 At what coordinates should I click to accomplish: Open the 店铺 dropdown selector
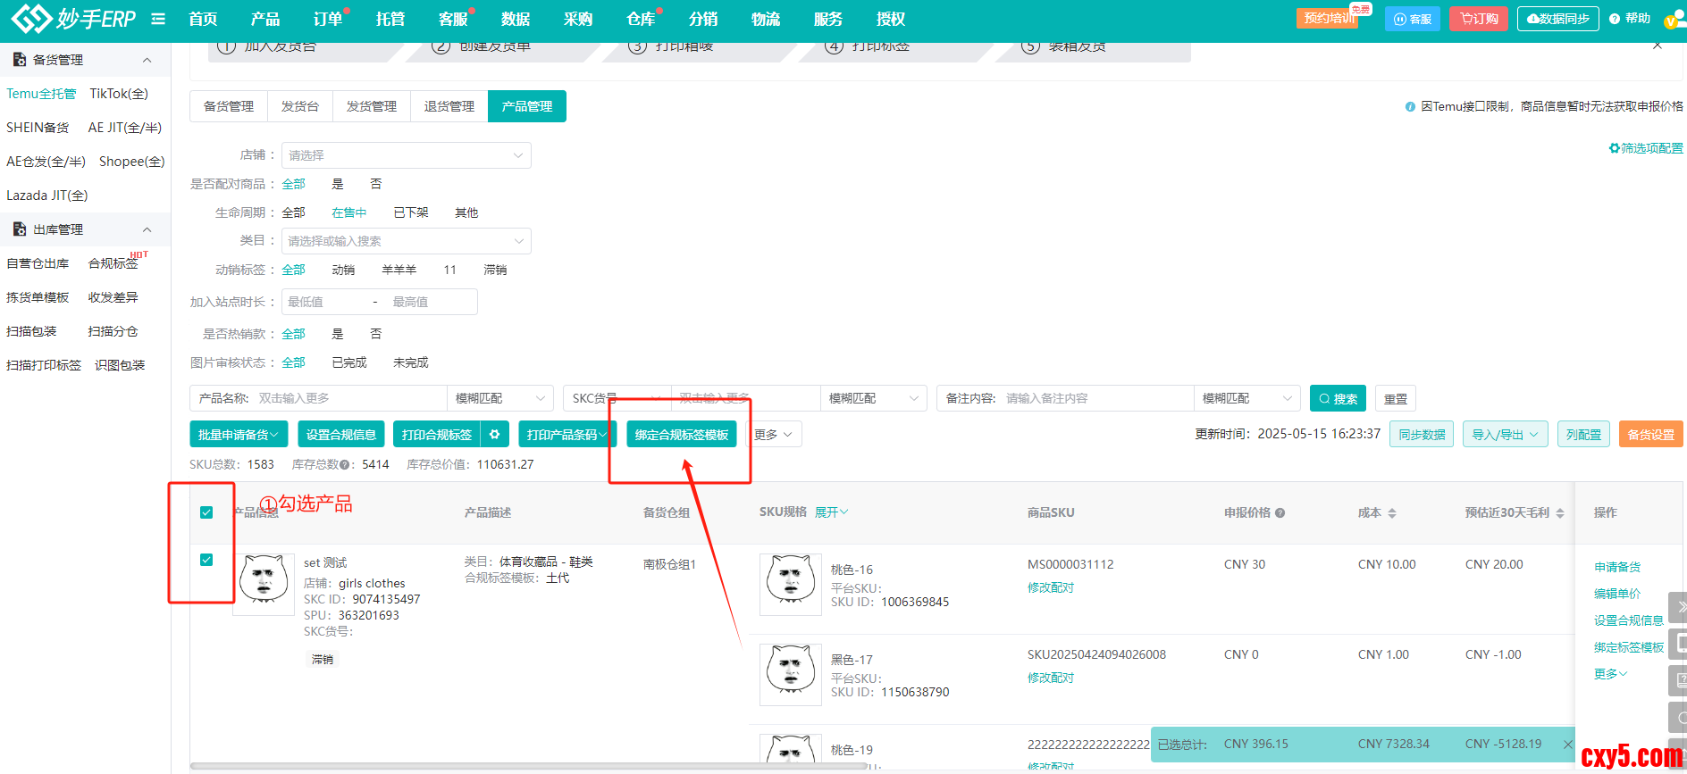tap(406, 155)
